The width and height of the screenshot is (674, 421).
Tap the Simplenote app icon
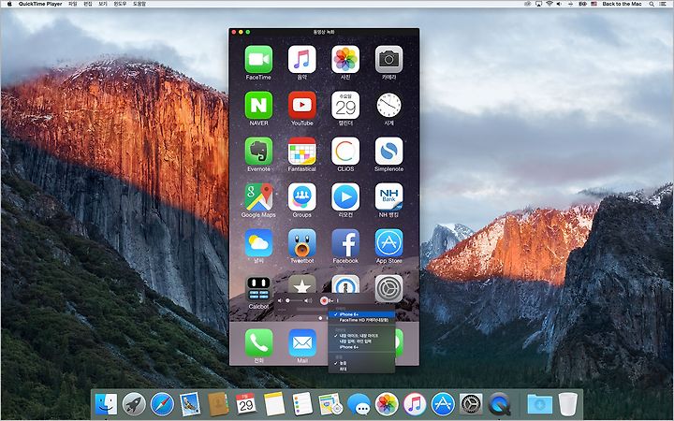pyautogui.click(x=388, y=151)
